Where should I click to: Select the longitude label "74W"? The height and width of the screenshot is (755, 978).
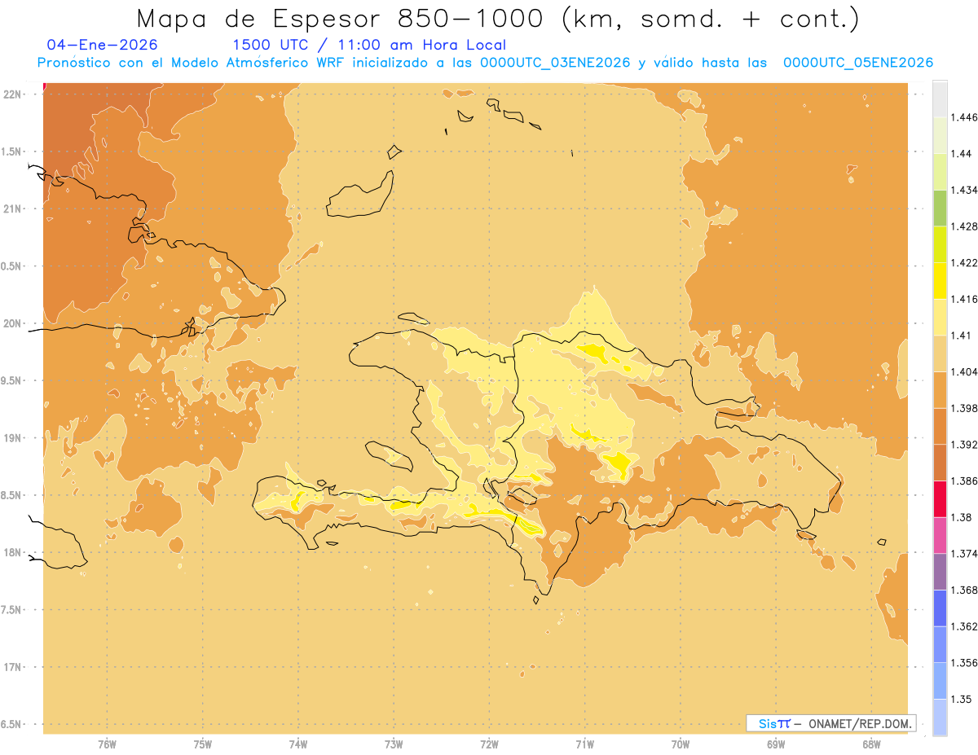point(298,744)
